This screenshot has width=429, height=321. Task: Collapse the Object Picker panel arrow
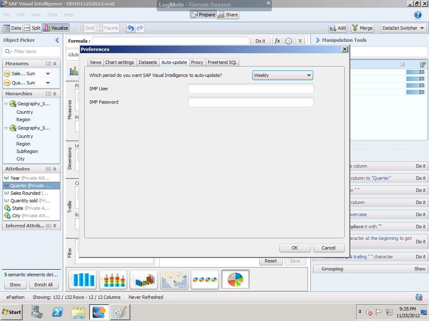pos(57,40)
